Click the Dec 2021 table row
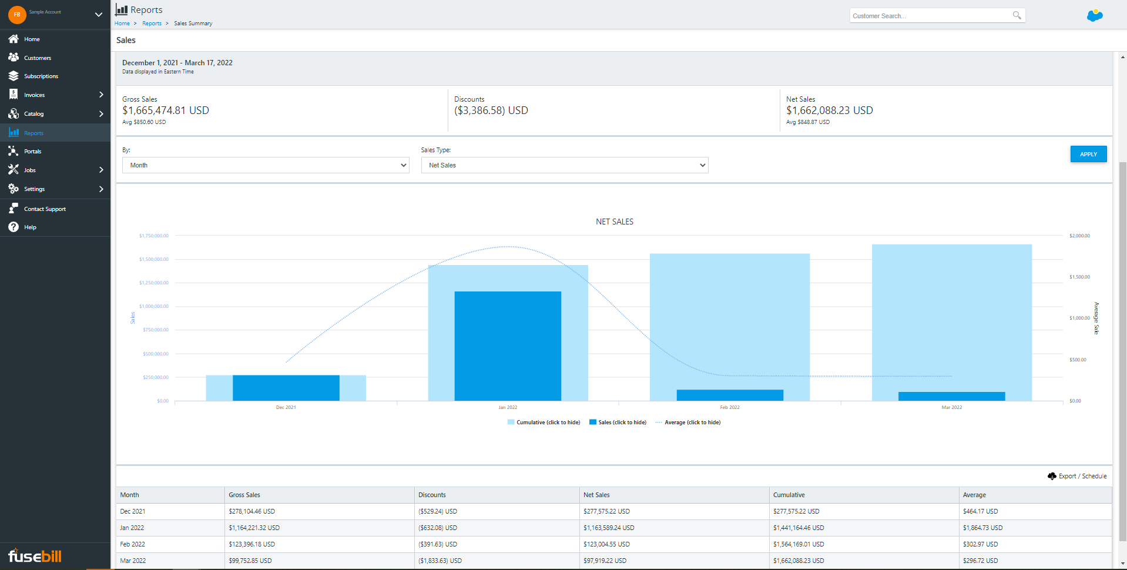The height and width of the screenshot is (570, 1127). (614, 511)
